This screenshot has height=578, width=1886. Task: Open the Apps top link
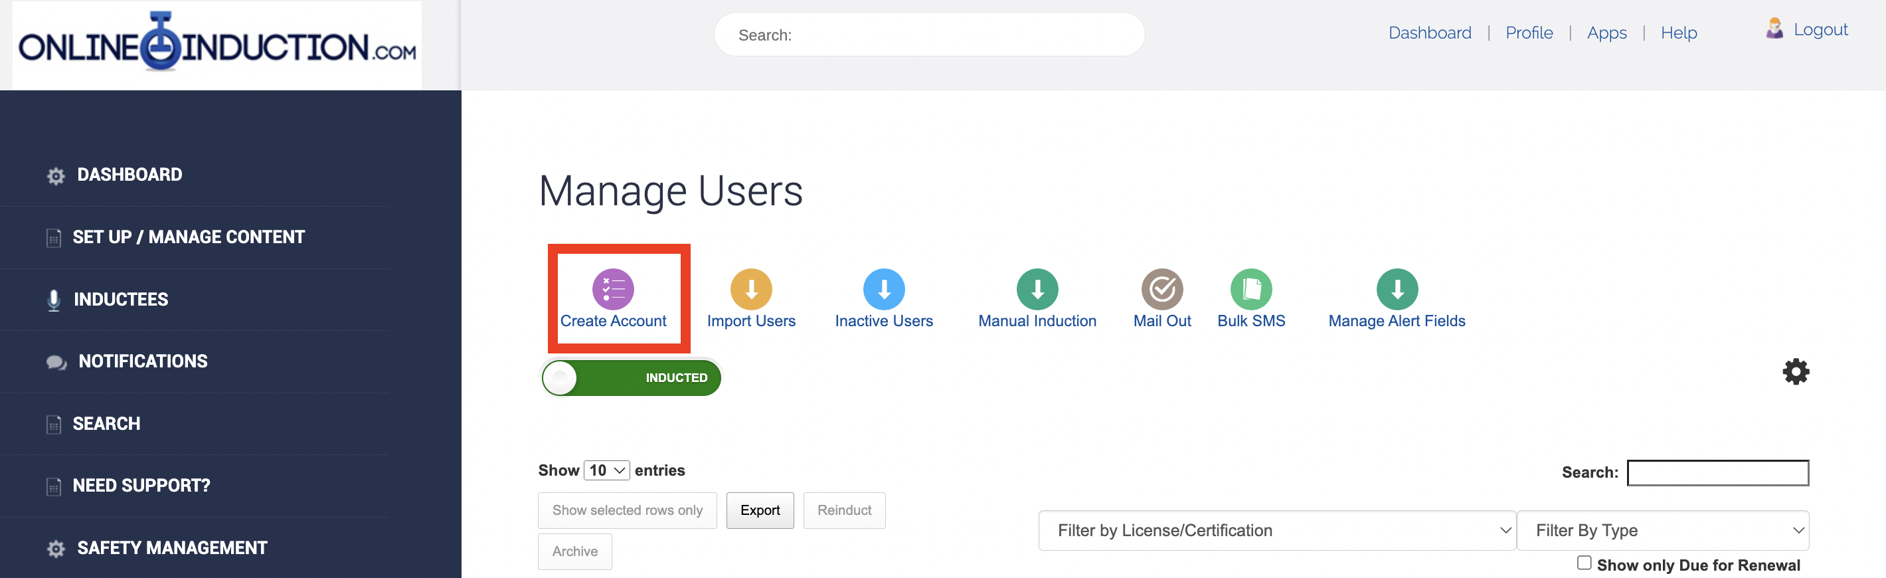[x=1606, y=33]
